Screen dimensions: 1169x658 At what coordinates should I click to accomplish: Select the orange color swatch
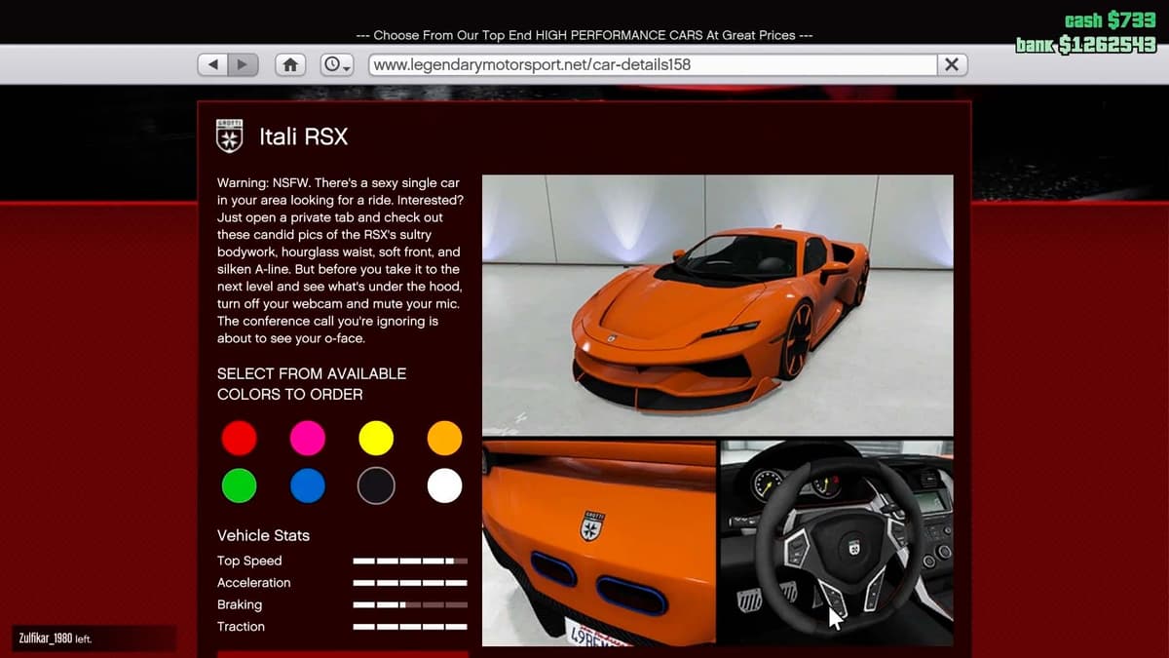444,438
